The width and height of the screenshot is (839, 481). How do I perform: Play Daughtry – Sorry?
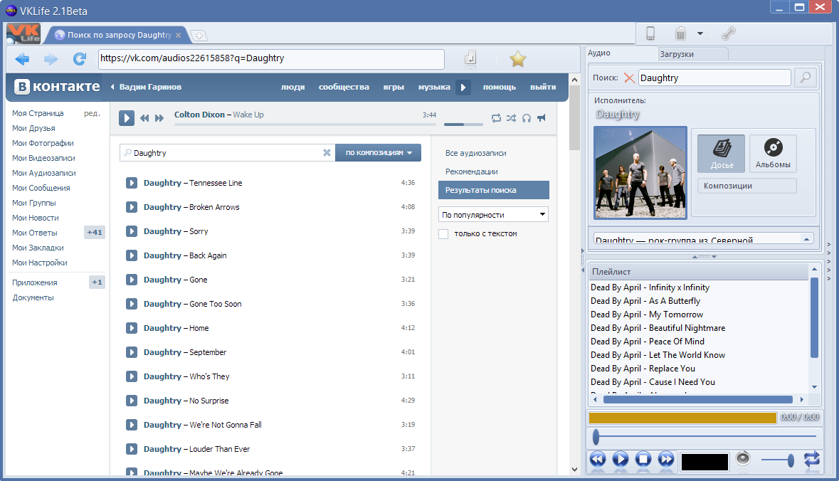tap(132, 231)
